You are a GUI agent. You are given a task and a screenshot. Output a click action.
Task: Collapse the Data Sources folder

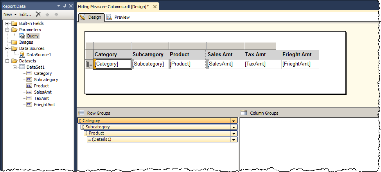[x=7, y=48]
